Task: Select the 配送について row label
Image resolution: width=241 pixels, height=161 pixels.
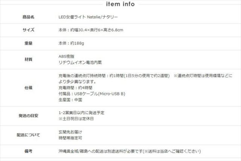Action: point(29,135)
